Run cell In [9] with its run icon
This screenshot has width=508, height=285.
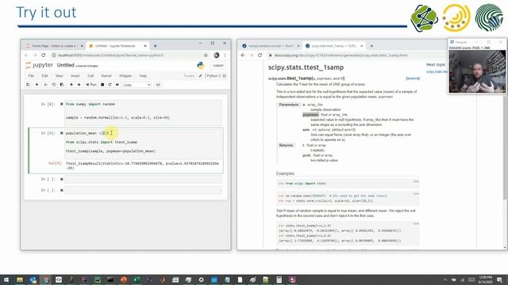[62, 133]
